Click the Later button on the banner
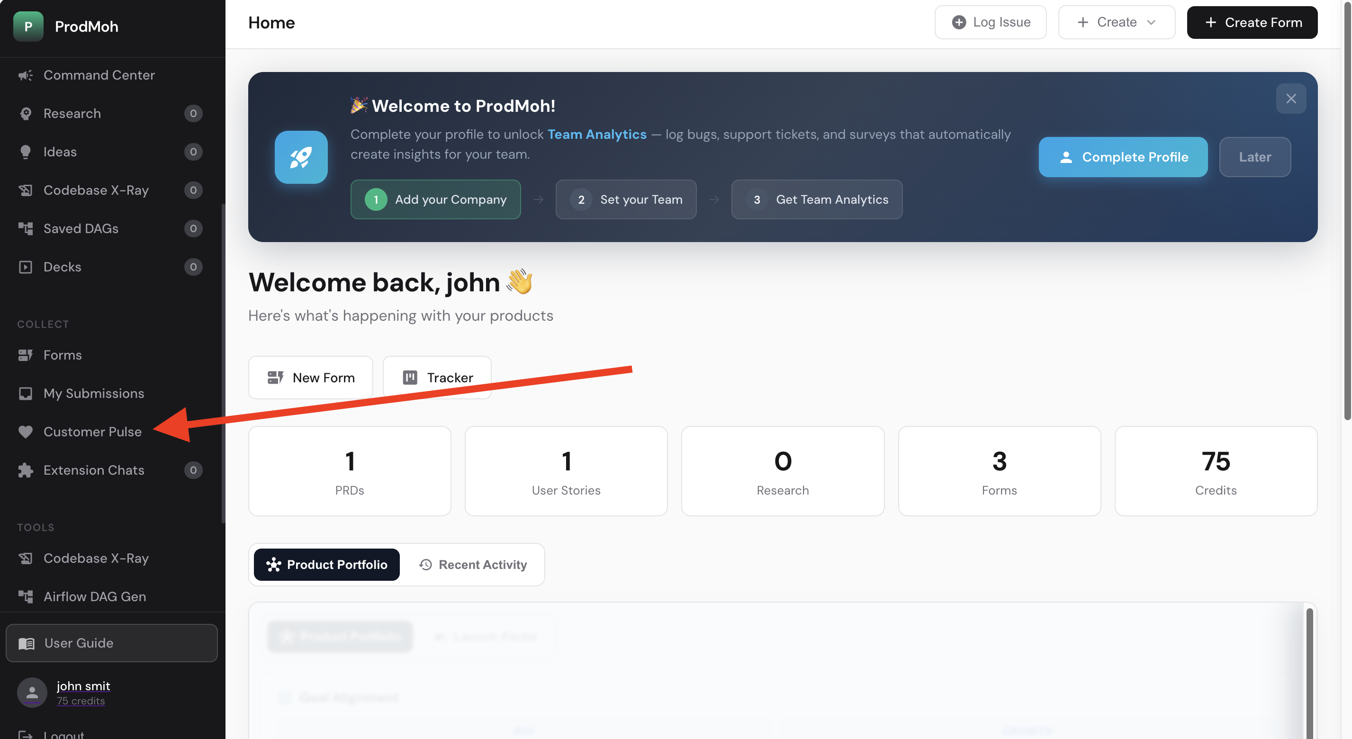Screen dimensions: 1352x739 coord(1255,157)
